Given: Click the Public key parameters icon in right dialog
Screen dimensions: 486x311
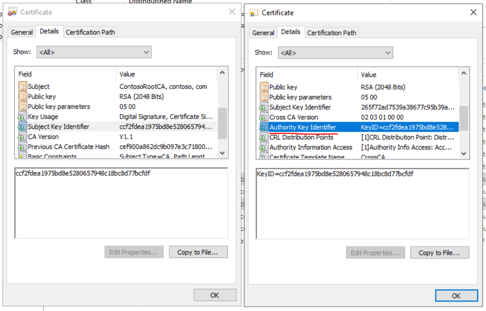Looking at the screenshot, I should [264, 97].
